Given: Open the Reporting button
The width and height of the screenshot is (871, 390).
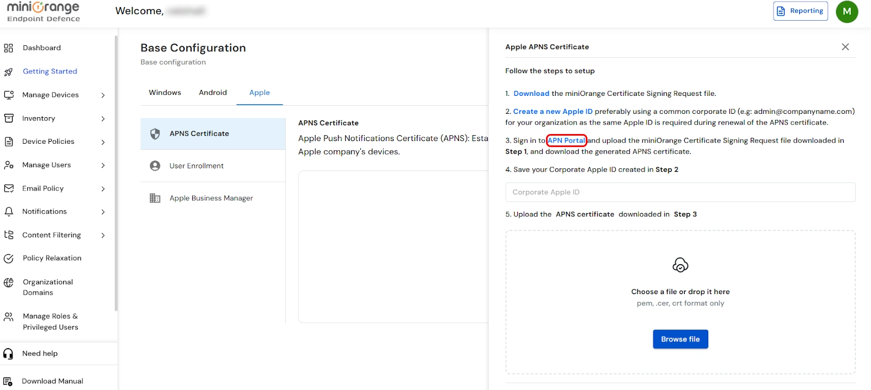Looking at the screenshot, I should click(800, 11).
